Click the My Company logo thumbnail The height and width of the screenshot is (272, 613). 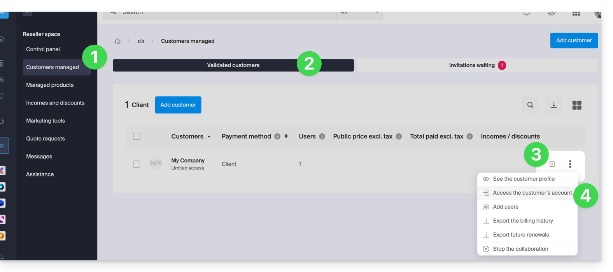[156, 164]
